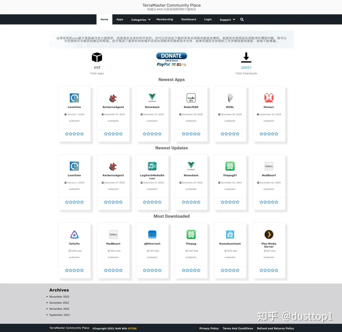Click the MUSL title text
This screenshot has width=342, height=332.
(230, 107)
